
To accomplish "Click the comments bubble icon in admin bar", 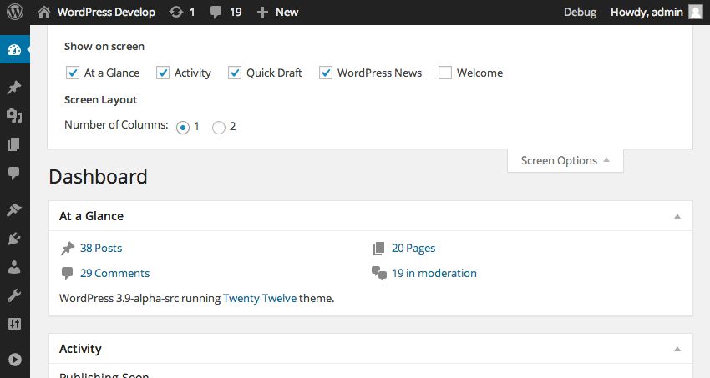I will click(x=216, y=13).
